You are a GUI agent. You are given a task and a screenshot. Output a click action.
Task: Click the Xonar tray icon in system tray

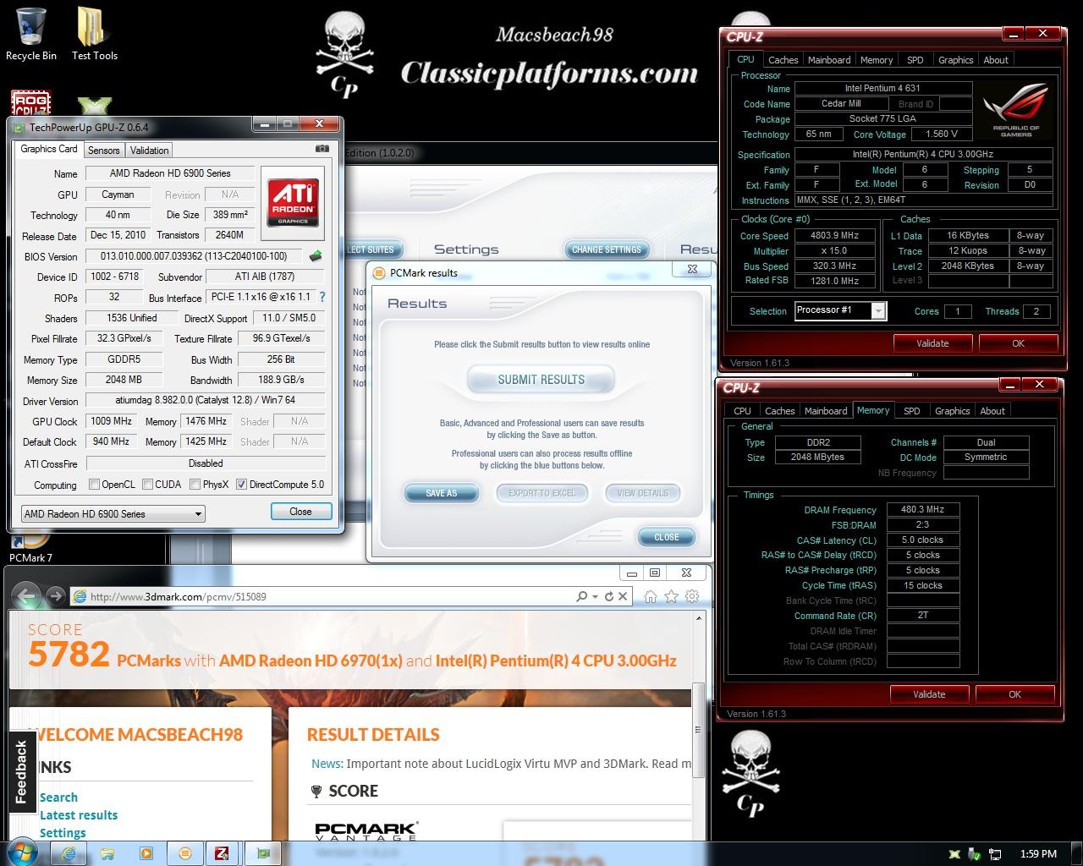(954, 854)
